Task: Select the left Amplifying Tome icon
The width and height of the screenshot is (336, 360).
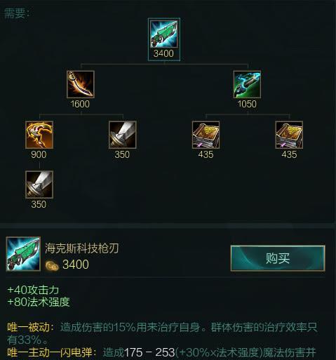Action: [x=206, y=135]
